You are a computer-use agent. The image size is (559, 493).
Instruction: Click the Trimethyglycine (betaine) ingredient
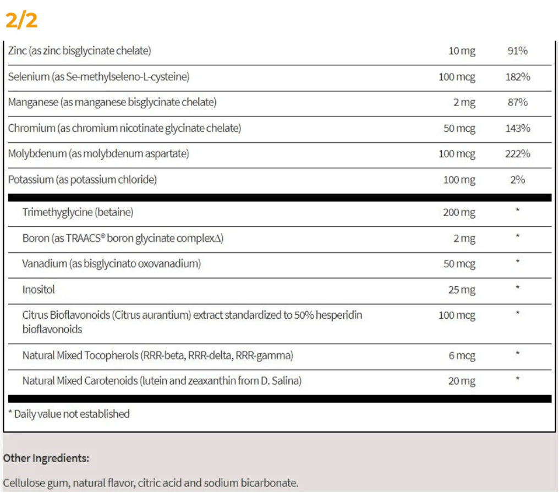point(78,213)
